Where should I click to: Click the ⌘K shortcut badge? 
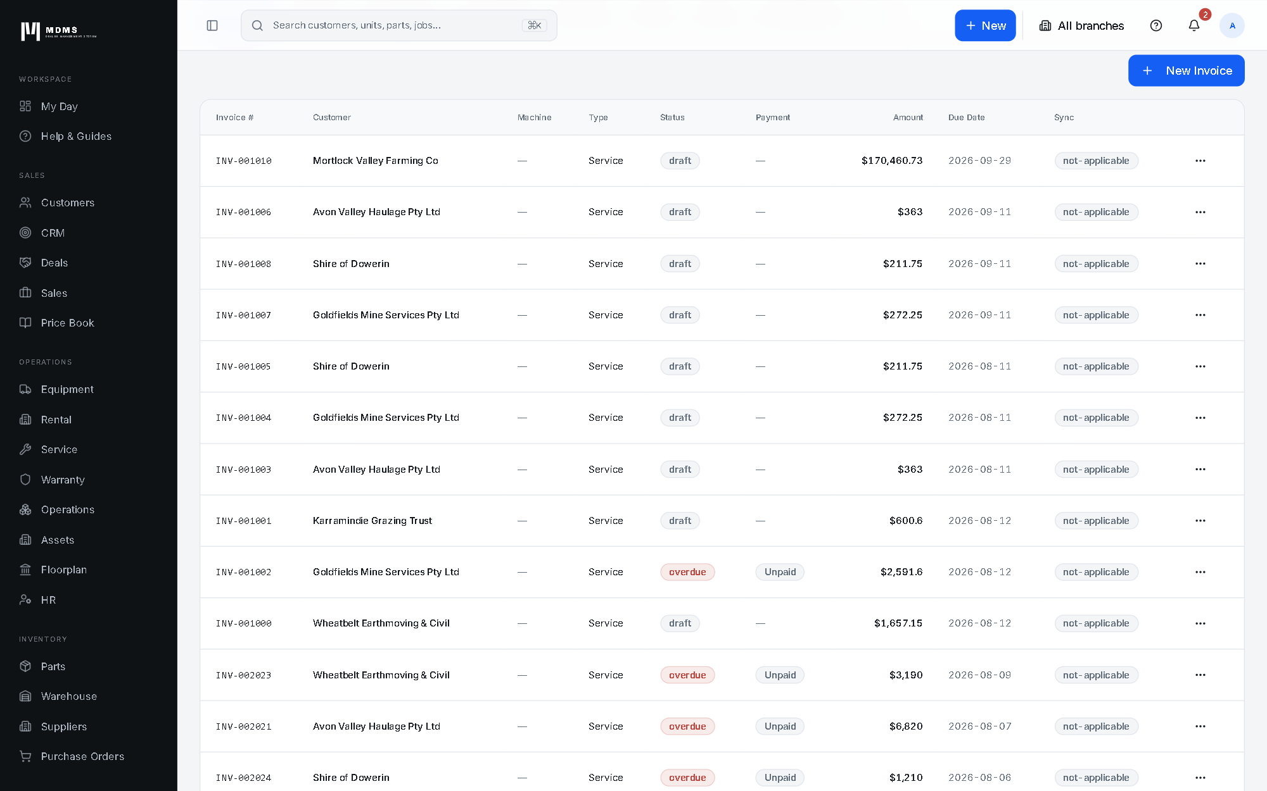[x=534, y=25]
